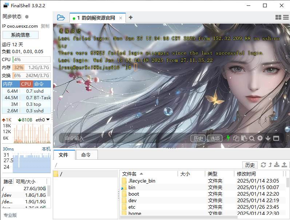The image size is (290, 220).
Task: Select the 6.4M sshd process row
Action: 27,91
